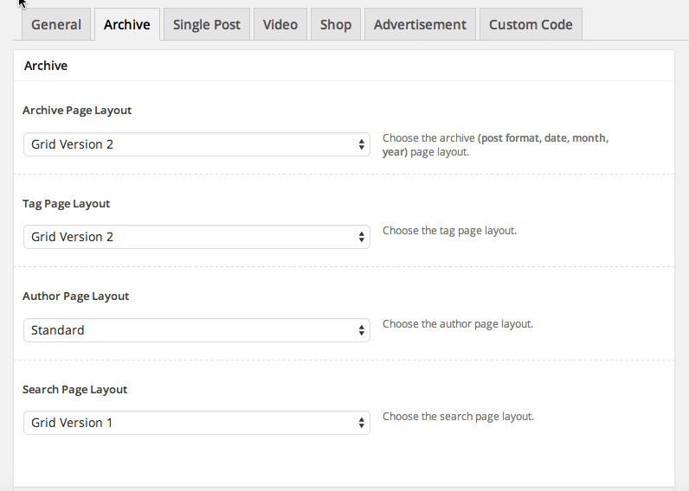Image resolution: width=689 pixels, height=491 pixels.
Task: Click the Archive section header
Action: [x=46, y=66]
